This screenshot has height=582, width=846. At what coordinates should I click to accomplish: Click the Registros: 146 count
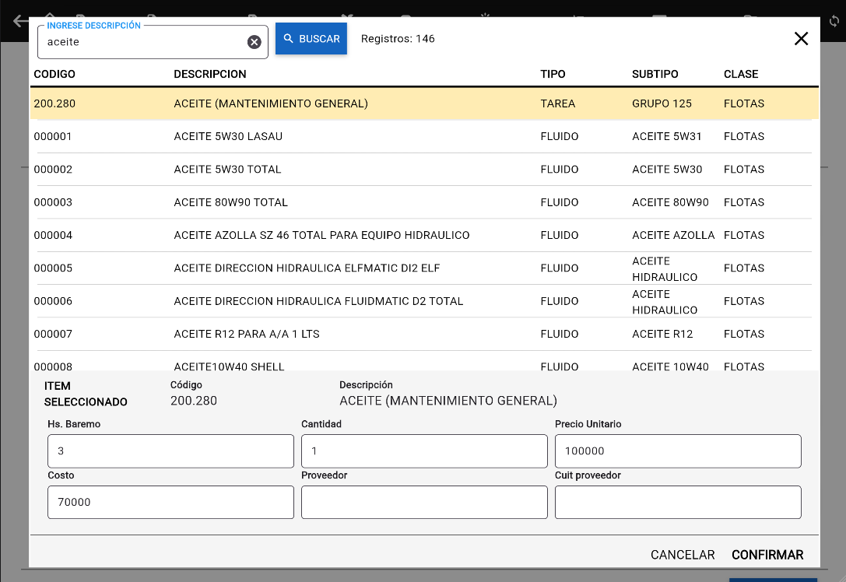coord(398,39)
